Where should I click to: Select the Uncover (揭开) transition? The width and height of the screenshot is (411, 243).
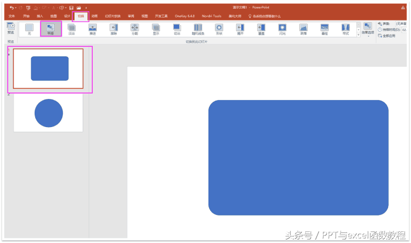click(x=240, y=29)
